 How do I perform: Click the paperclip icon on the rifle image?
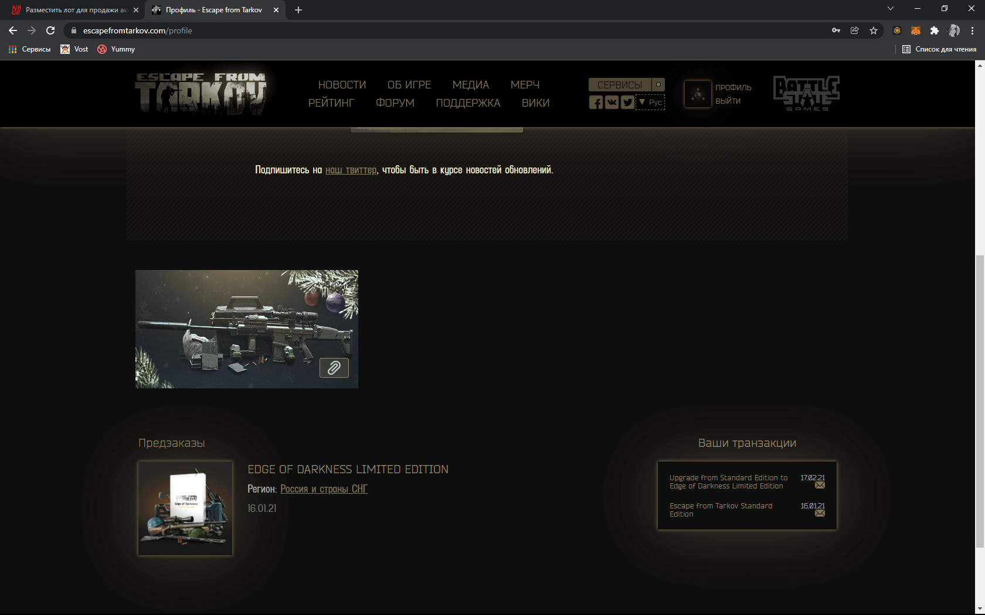coord(334,368)
